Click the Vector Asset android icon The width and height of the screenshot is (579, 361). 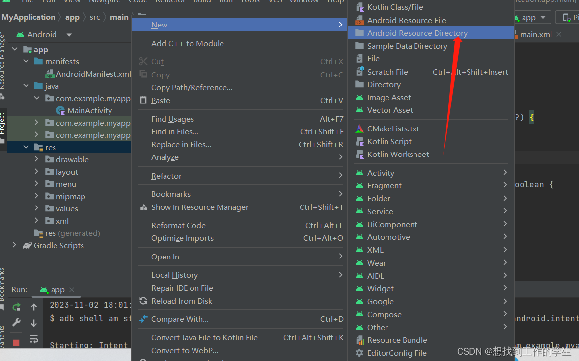click(359, 110)
